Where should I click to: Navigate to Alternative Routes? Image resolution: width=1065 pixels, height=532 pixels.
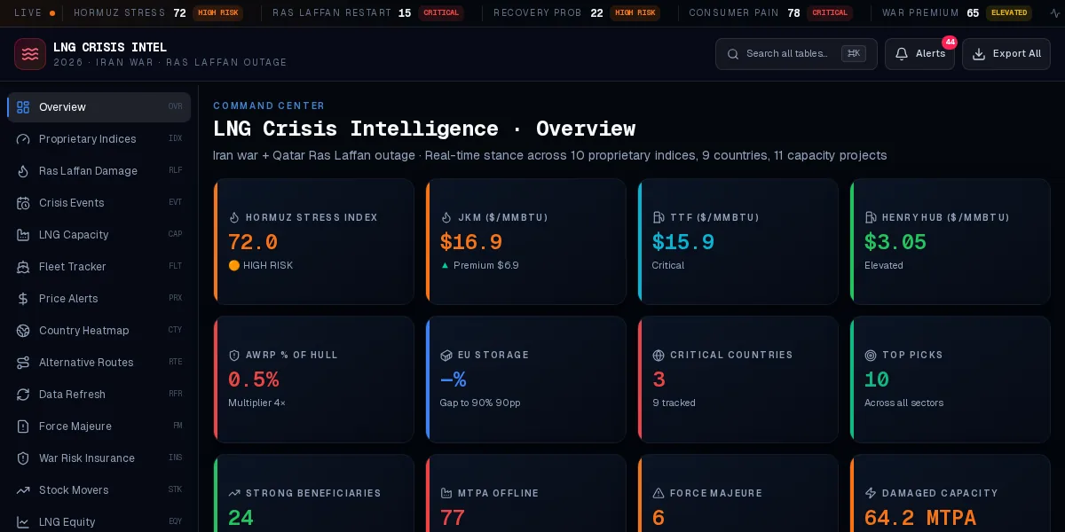tap(99, 363)
